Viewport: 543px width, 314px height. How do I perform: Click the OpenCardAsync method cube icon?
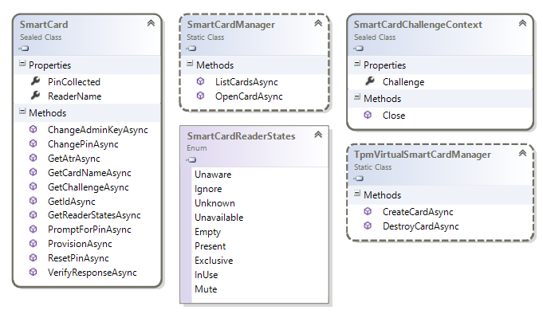tap(200, 96)
